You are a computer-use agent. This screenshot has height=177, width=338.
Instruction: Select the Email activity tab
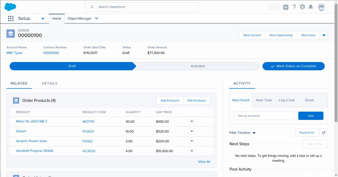coord(309,100)
